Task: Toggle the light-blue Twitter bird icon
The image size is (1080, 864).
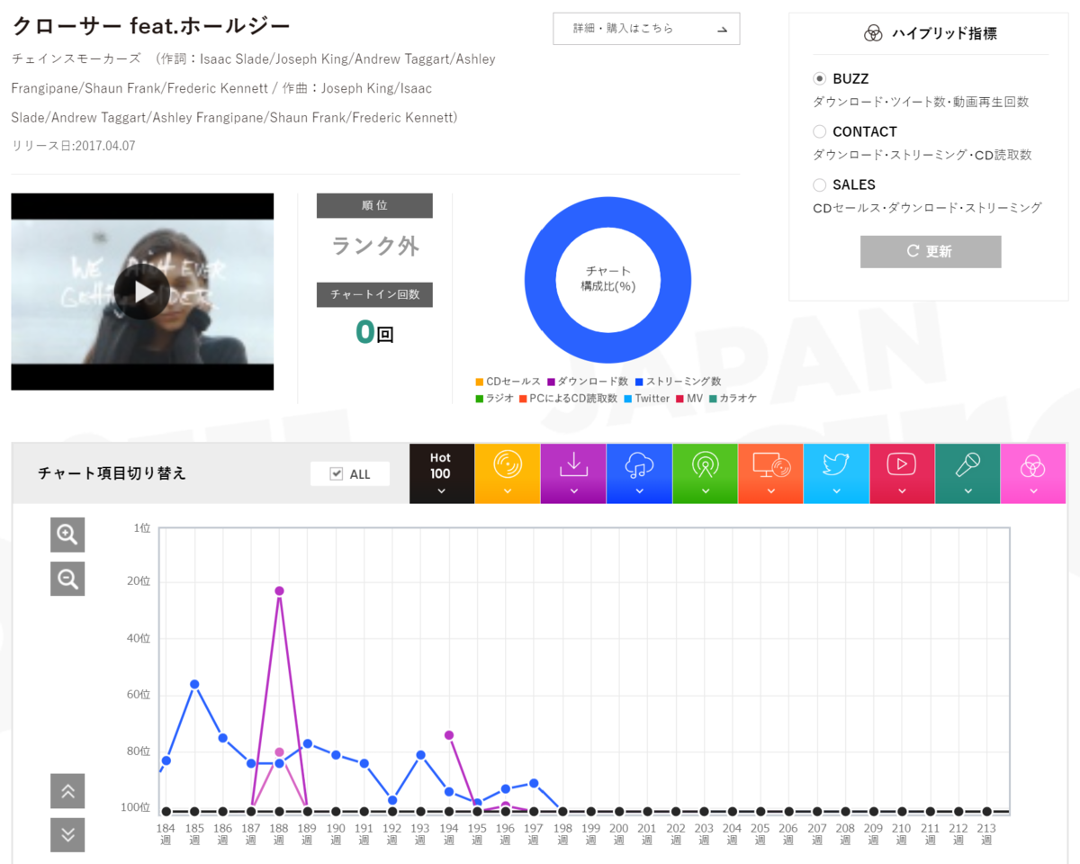Action: tap(836, 473)
